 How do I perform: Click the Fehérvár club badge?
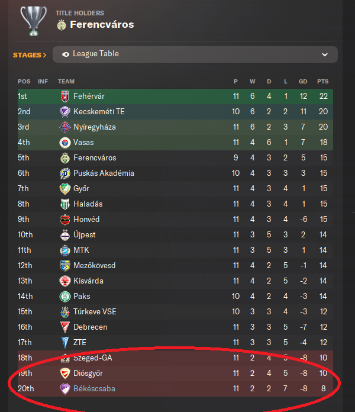pos(65,96)
